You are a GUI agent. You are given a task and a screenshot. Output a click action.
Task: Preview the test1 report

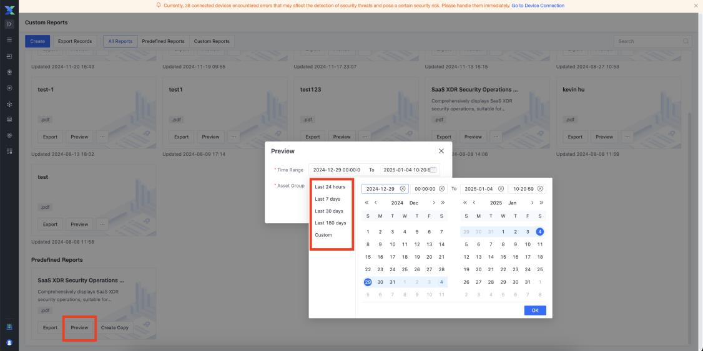tap(211, 137)
